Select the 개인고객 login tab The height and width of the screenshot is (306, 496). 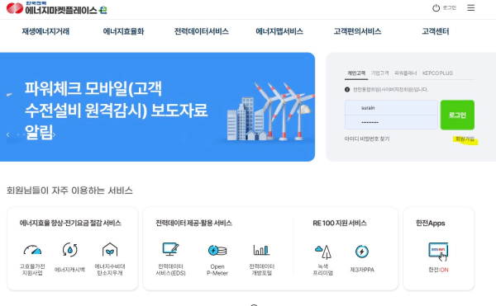(356, 73)
